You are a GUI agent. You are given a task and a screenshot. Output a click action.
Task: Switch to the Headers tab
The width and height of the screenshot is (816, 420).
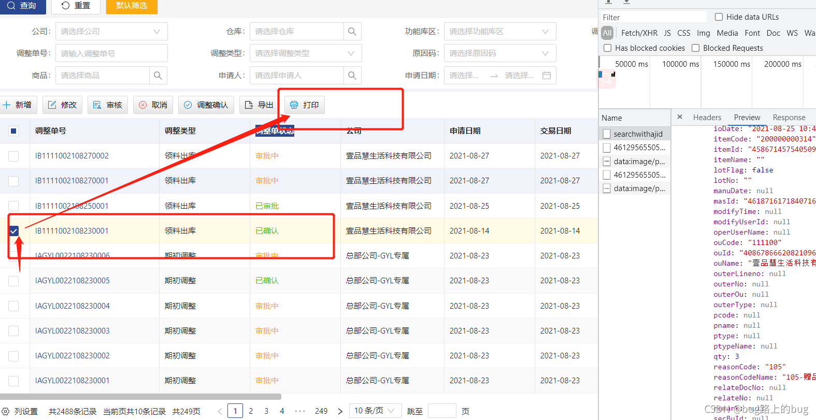point(707,118)
